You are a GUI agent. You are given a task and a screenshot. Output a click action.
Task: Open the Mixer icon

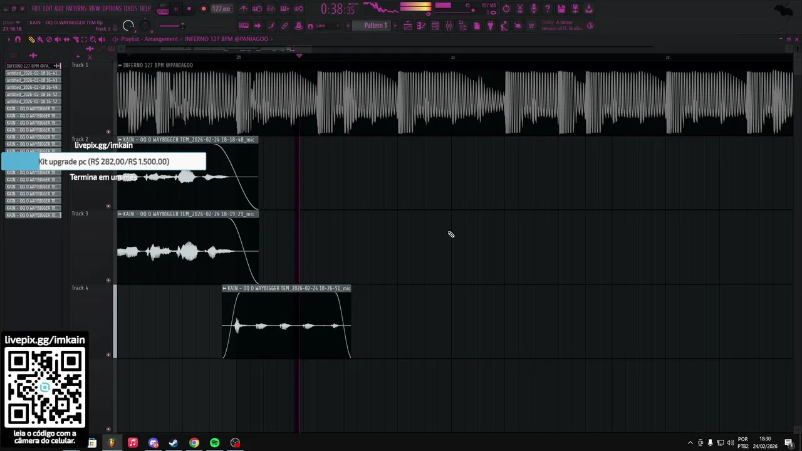(449, 26)
